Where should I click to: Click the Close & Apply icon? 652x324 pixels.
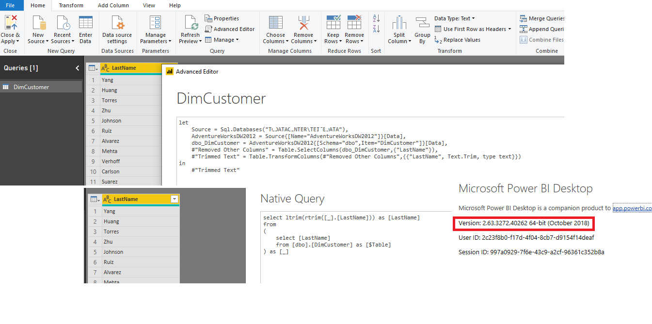pyautogui.click(x=11, y=23)
